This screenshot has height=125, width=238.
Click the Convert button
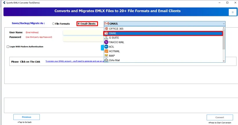220,117
